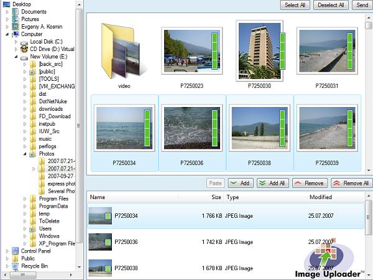The width and height of the screenshot is (373, 280).
Task: Click green added-marker on P7250036 list row
Action: click(x=108, y=242)
